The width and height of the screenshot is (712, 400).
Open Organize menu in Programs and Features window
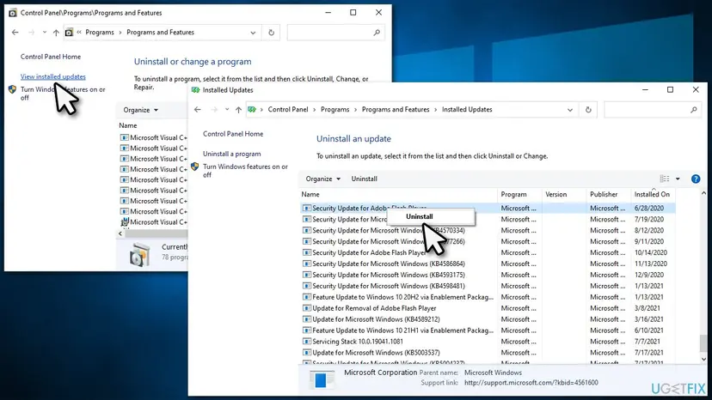pos(140,110)
